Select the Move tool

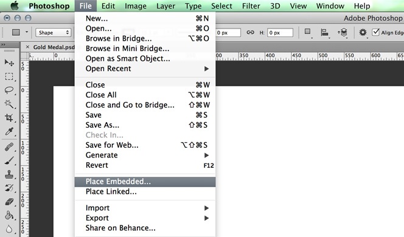point(9,63)
